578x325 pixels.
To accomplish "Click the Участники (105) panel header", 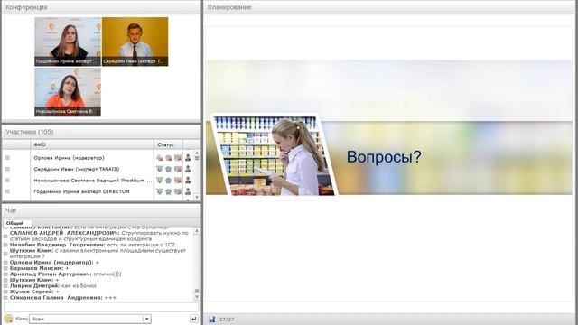I will tap(101, 132).
